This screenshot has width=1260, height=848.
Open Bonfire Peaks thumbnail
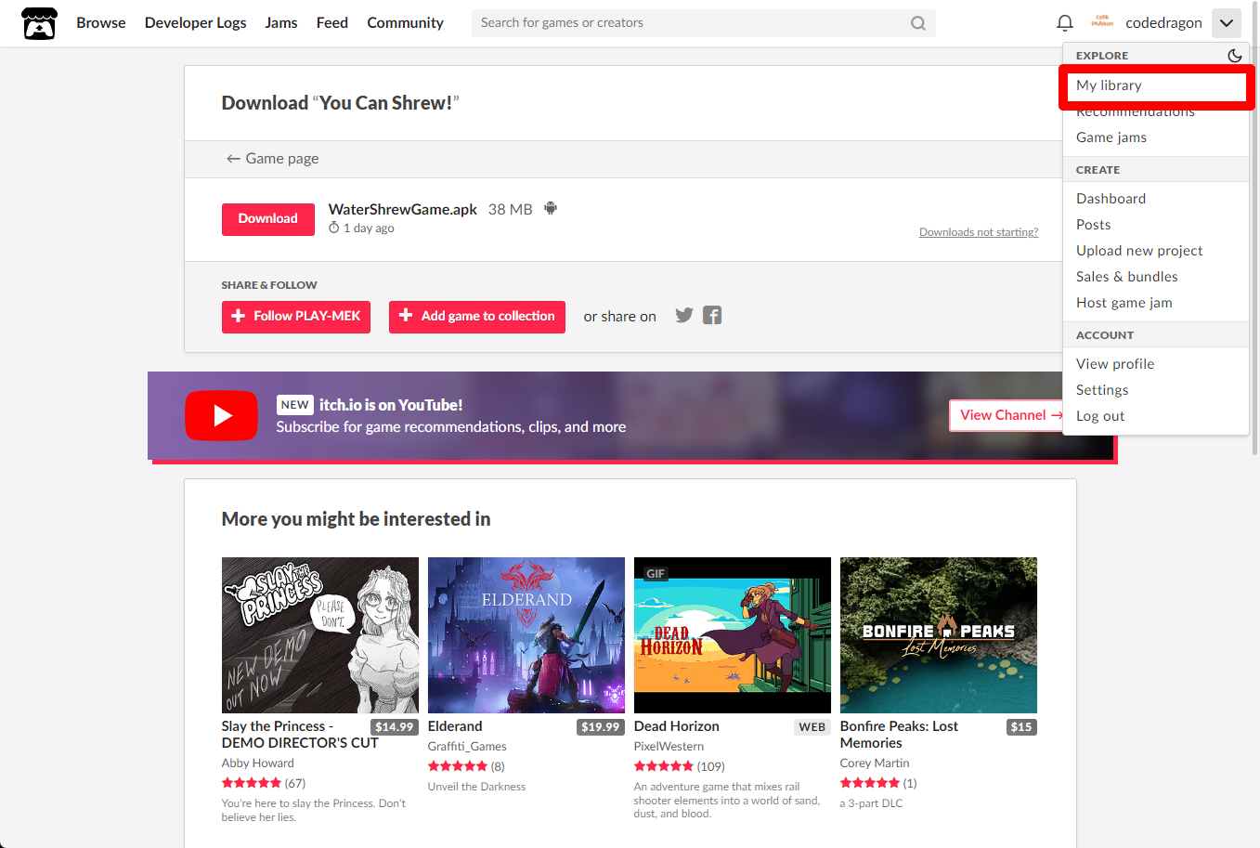pos(939,635)
